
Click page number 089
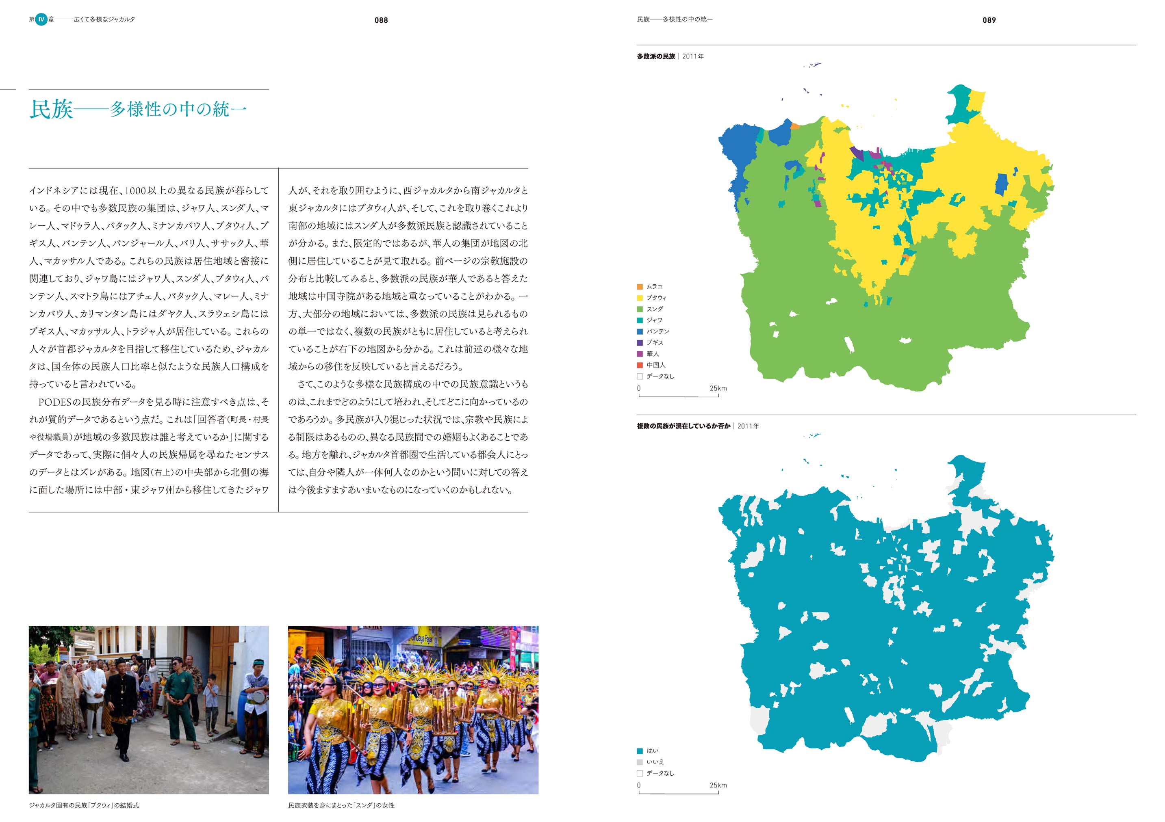[x=989, y=20]
